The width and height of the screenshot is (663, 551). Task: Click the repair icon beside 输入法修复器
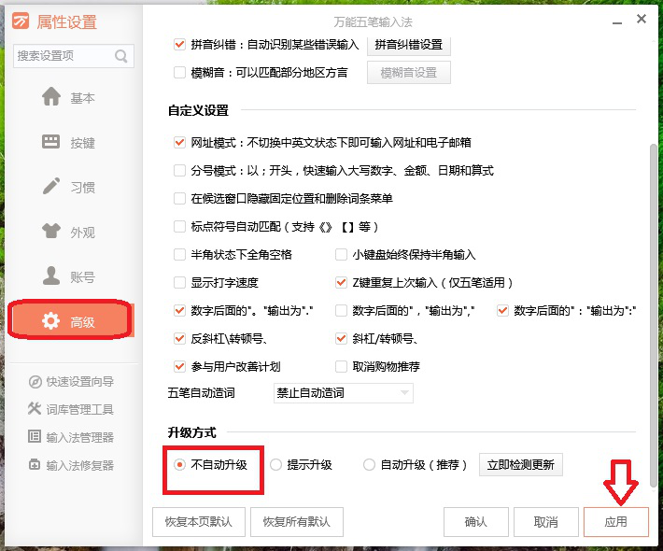35,464
